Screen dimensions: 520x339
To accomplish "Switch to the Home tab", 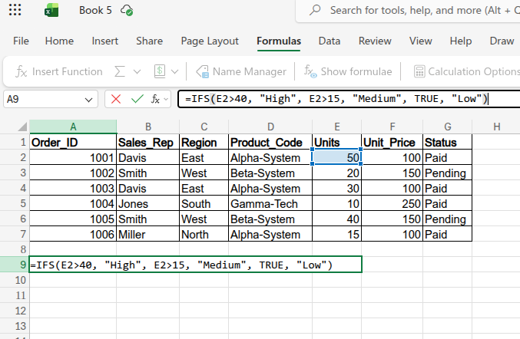I will point(59,41).
